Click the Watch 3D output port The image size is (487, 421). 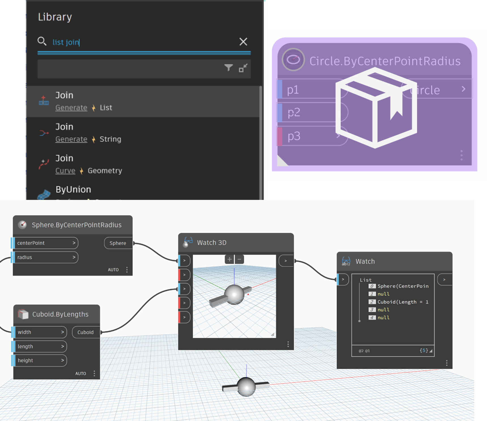coord(286,261)
